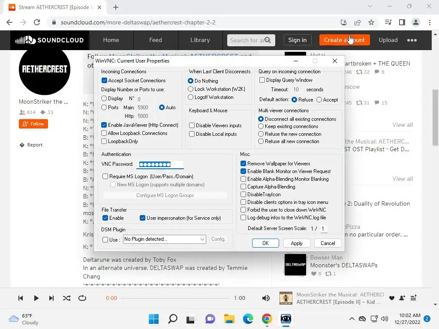
Task: Open the three-dots more menu in SoundCloud header
Action: 412,40
